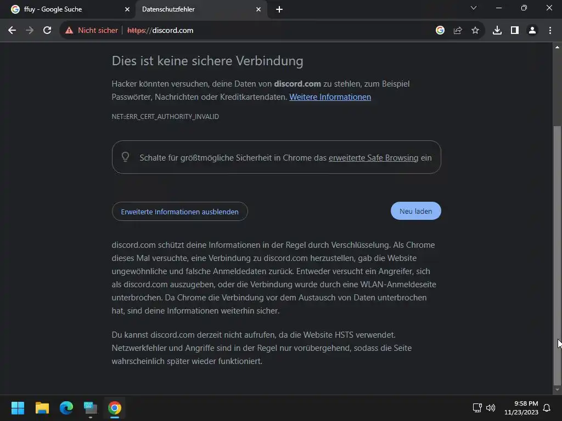This screenshot has height=421, width=562.
Task: Open the network status tray icon
Action: [x=477, y=408]
